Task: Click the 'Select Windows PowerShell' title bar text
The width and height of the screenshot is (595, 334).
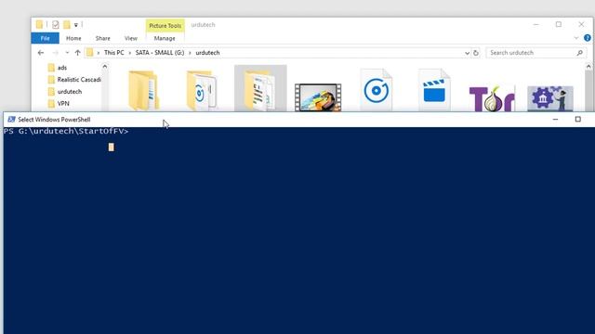Action: point(54,120)
